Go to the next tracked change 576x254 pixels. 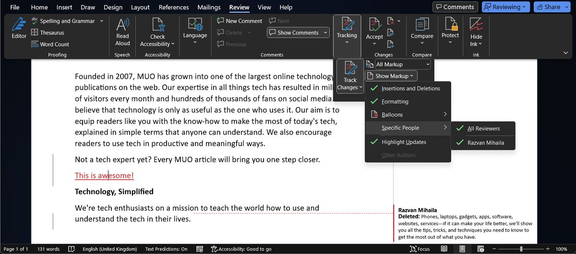click(x=390, y=44)
